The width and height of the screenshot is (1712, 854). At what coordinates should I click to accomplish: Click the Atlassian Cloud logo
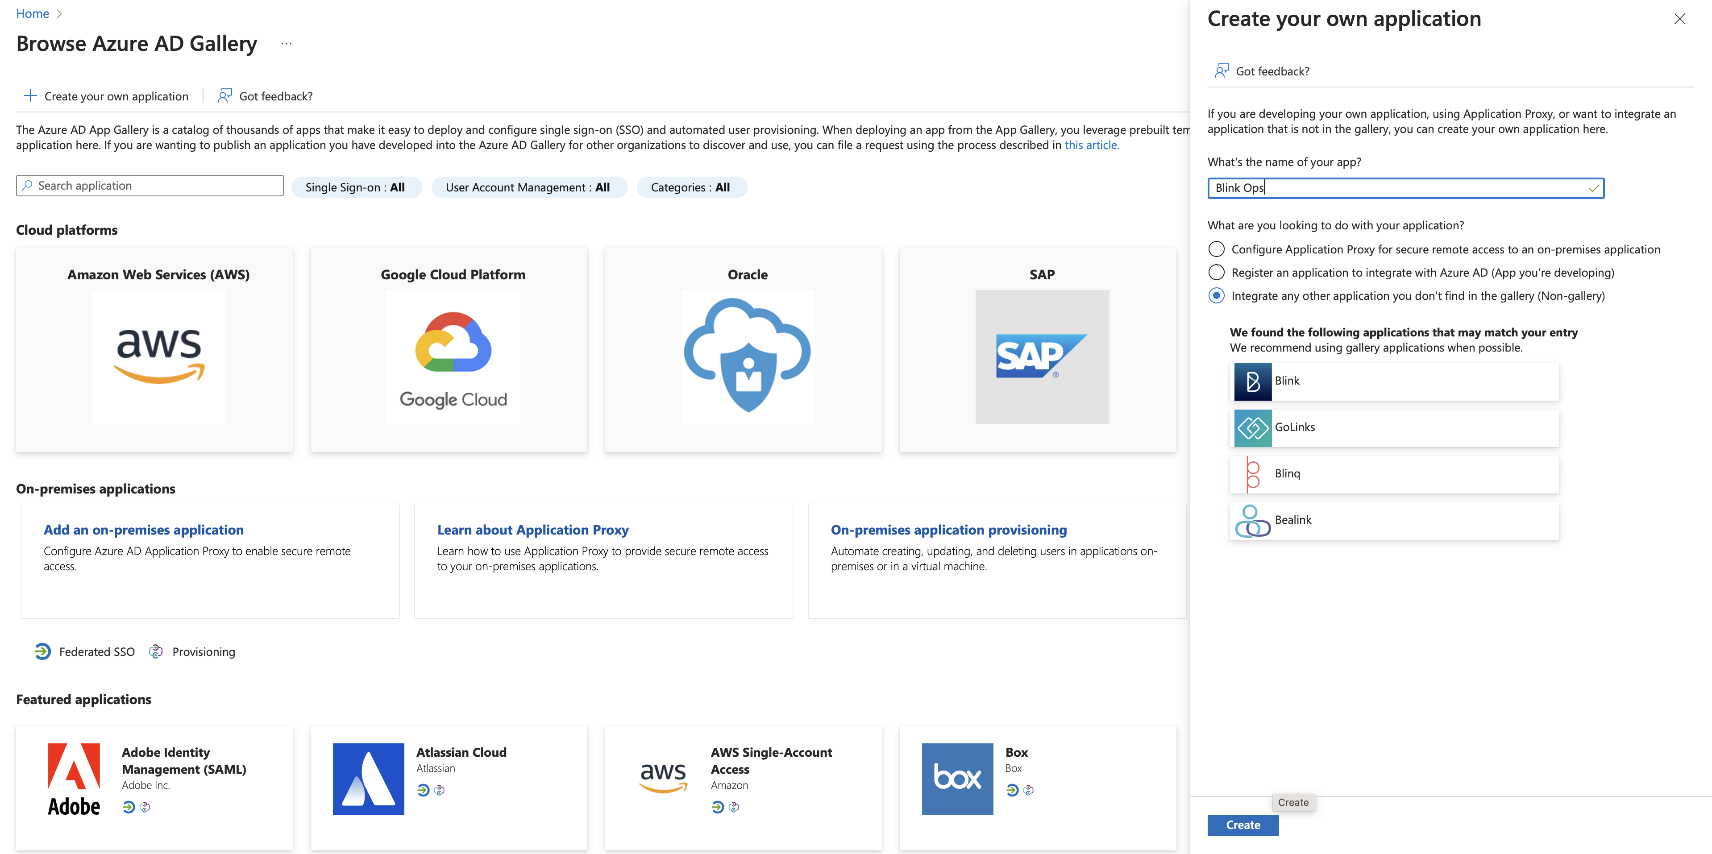[x=368, y=779]
